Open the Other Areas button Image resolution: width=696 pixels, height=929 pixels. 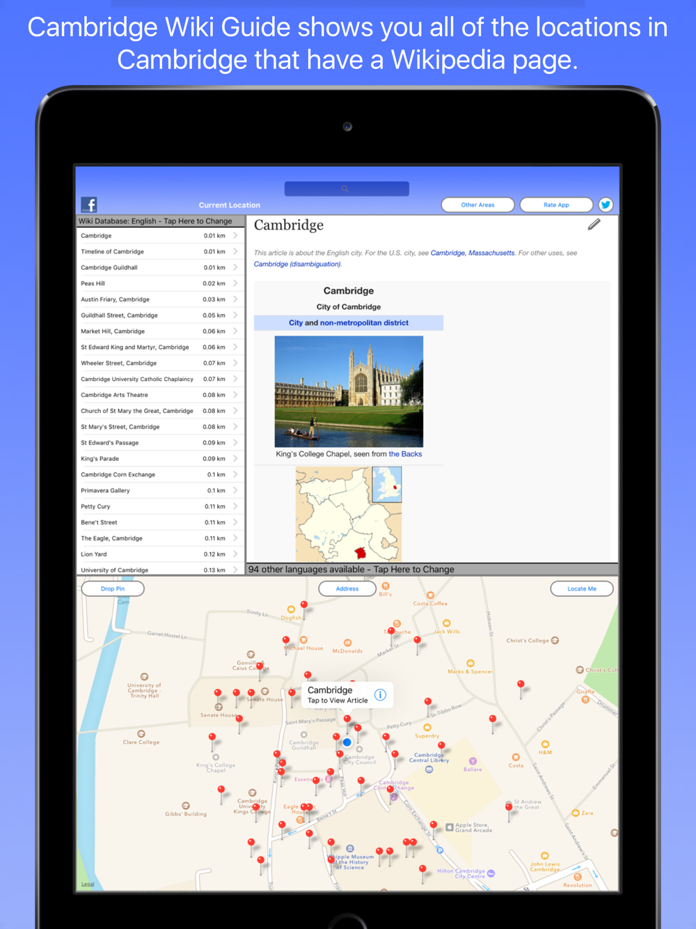coord(478,205)
